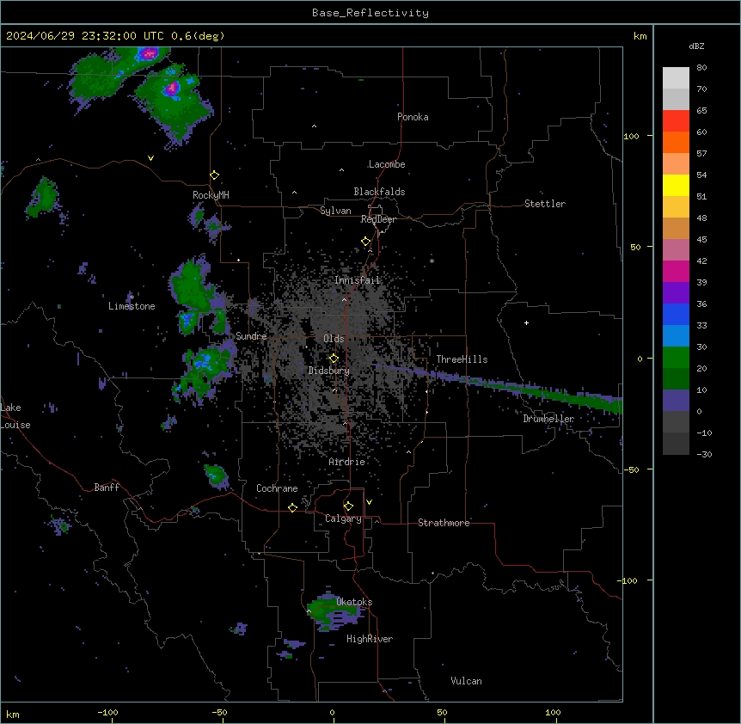Image resolution: width=741 pixels, height=724 pixels.
Task: Click the Olds town label
Action: point(334,339)
